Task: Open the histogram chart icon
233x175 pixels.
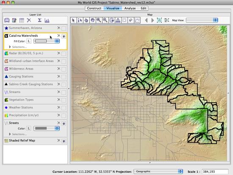Action: [x=47, y=20]
